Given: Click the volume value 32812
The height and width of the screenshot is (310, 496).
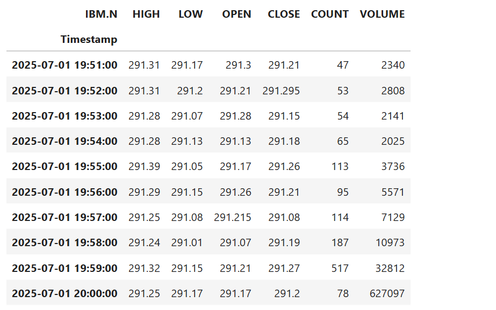Looking at the screenshot, I should pyautogui.click(x=390, y=268).
